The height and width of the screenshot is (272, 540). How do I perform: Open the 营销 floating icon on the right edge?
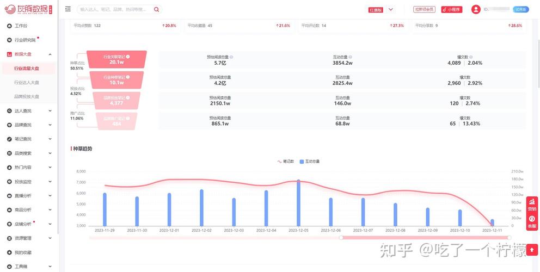(x=532, y=205)
